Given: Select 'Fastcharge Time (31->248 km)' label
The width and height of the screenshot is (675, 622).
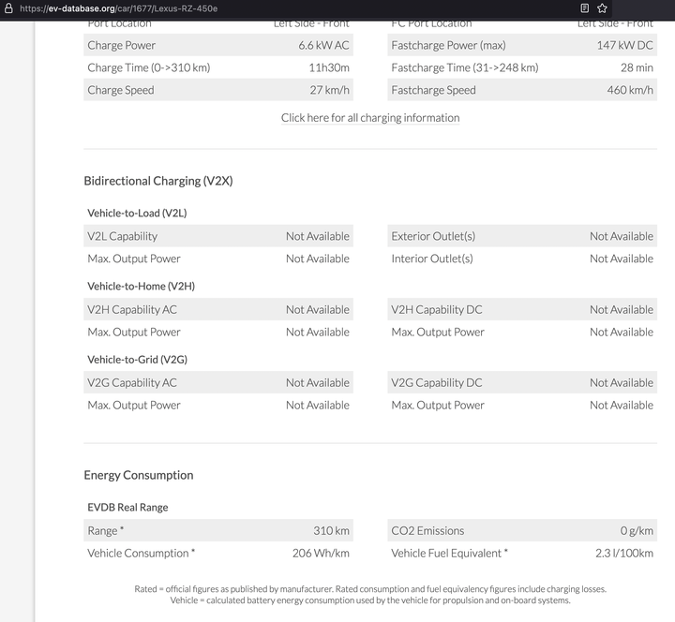Looking at the screenshot, I should (465, 67).
